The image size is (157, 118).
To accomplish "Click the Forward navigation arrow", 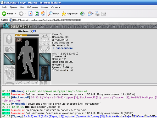I will point(21,14).
